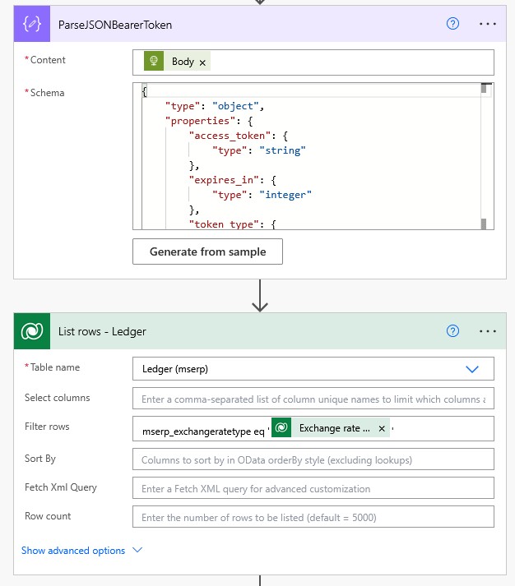The image size is (515, 586).
Task: Click the "integer" value in schema
Action: (x=285, y=195)
